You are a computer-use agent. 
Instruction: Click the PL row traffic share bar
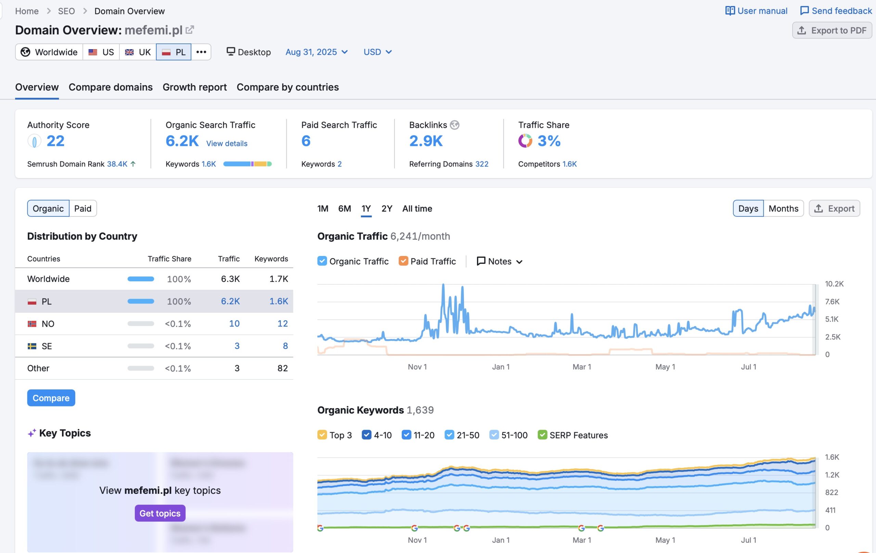coord(141,301)
